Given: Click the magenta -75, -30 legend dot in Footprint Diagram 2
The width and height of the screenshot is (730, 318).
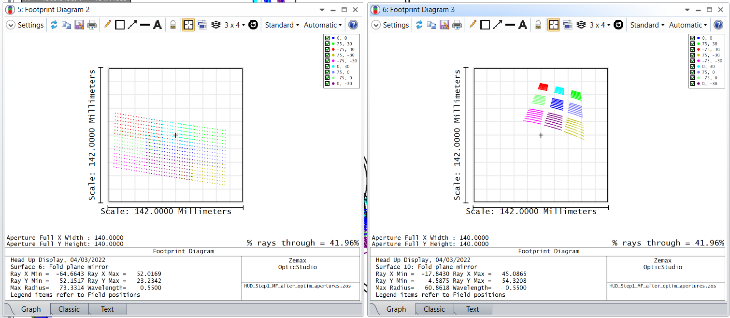Looking at the screenshot, I should (333, 61).
